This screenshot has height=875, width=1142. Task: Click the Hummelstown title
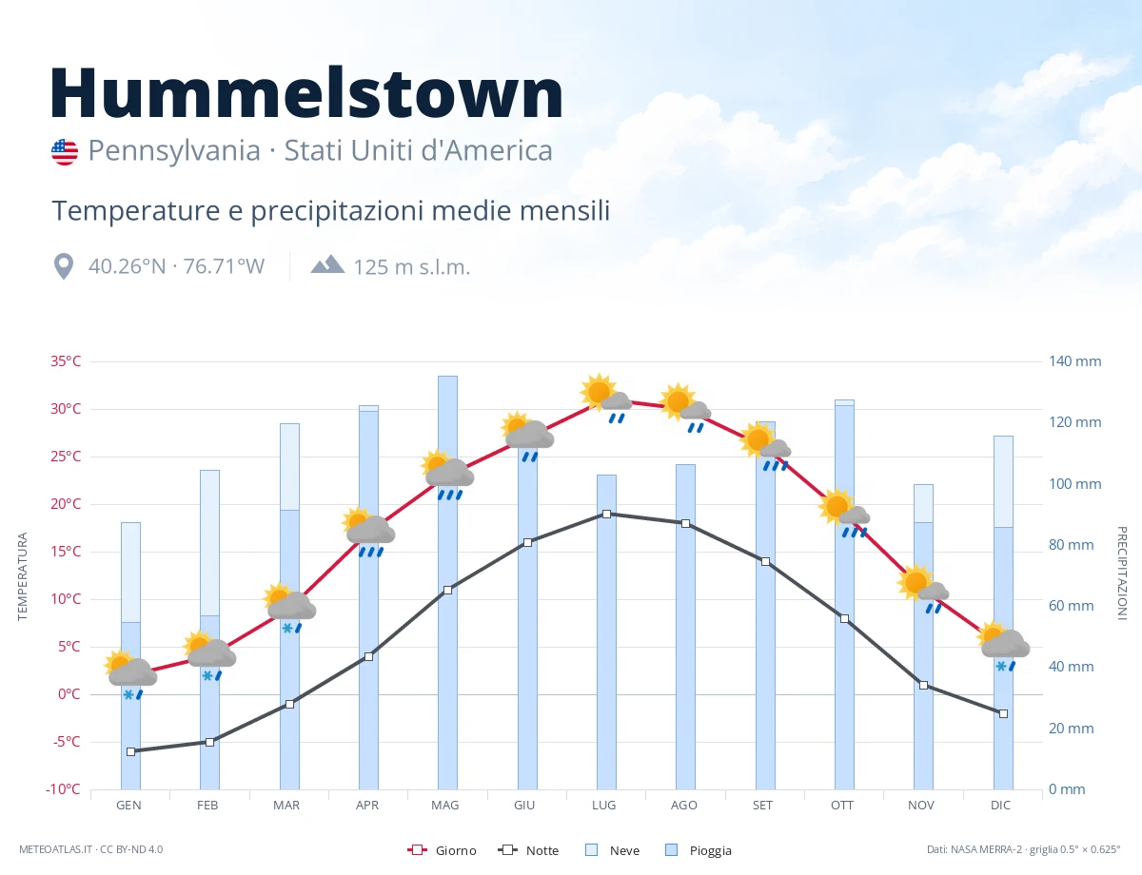tap(306, 92)
